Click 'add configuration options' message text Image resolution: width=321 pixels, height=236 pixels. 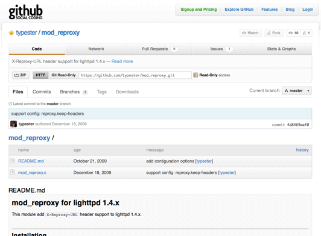[170, 161]
